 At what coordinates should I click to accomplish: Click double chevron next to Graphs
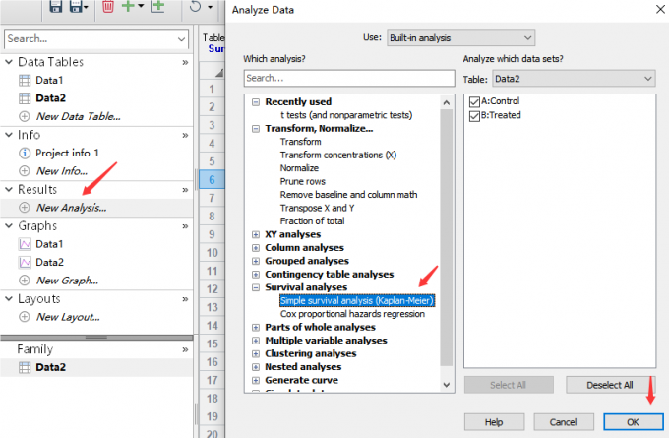[185, 226]
